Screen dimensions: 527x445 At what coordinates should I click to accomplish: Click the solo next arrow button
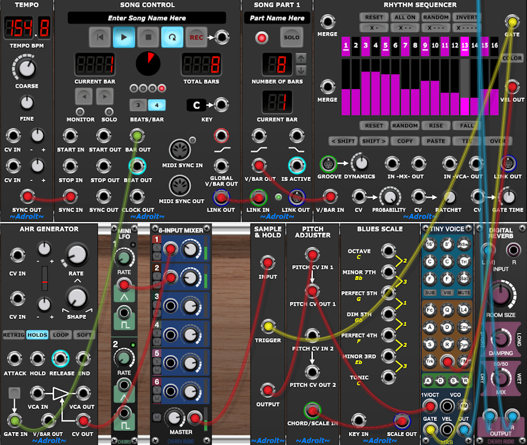point(105,97)
